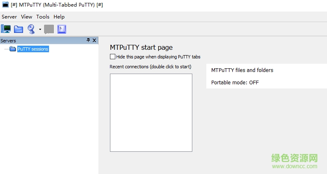Viewport: 327px width, 174px height.
Task: Open the View menu
Action: pos(26,17)
